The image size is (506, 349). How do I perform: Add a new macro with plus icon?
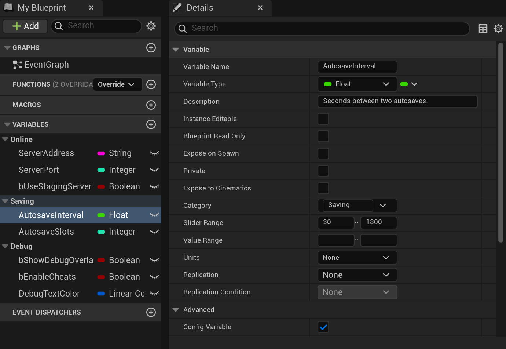pos(151,105)
